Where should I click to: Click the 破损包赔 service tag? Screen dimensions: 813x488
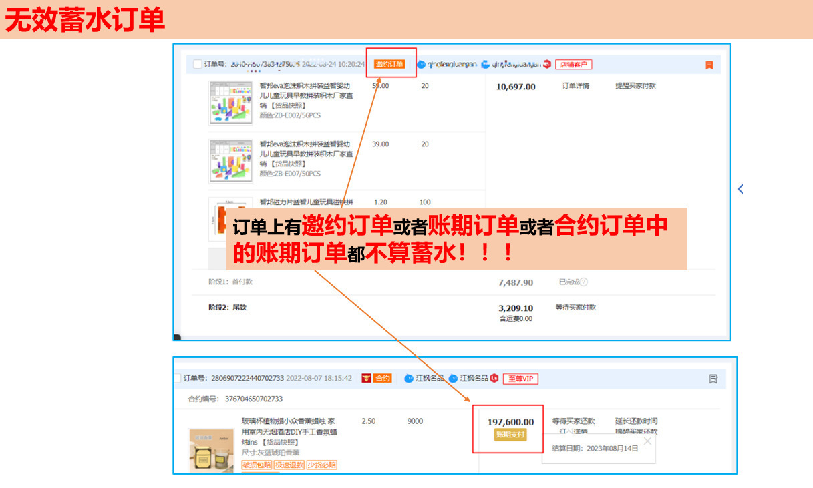click(255, 465)
